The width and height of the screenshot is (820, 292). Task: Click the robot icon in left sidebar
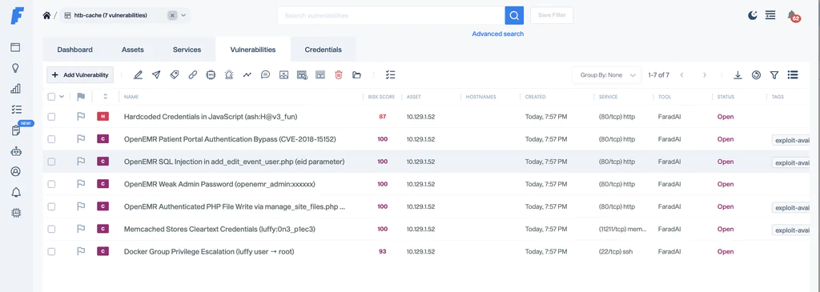pyautogui.click(x=16, y=151)
